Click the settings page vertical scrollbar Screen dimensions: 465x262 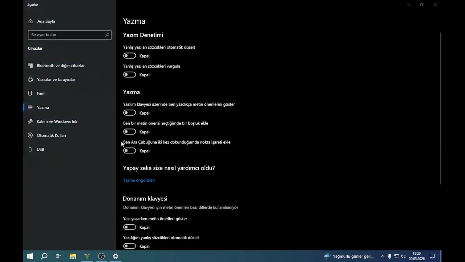(441, 108)
